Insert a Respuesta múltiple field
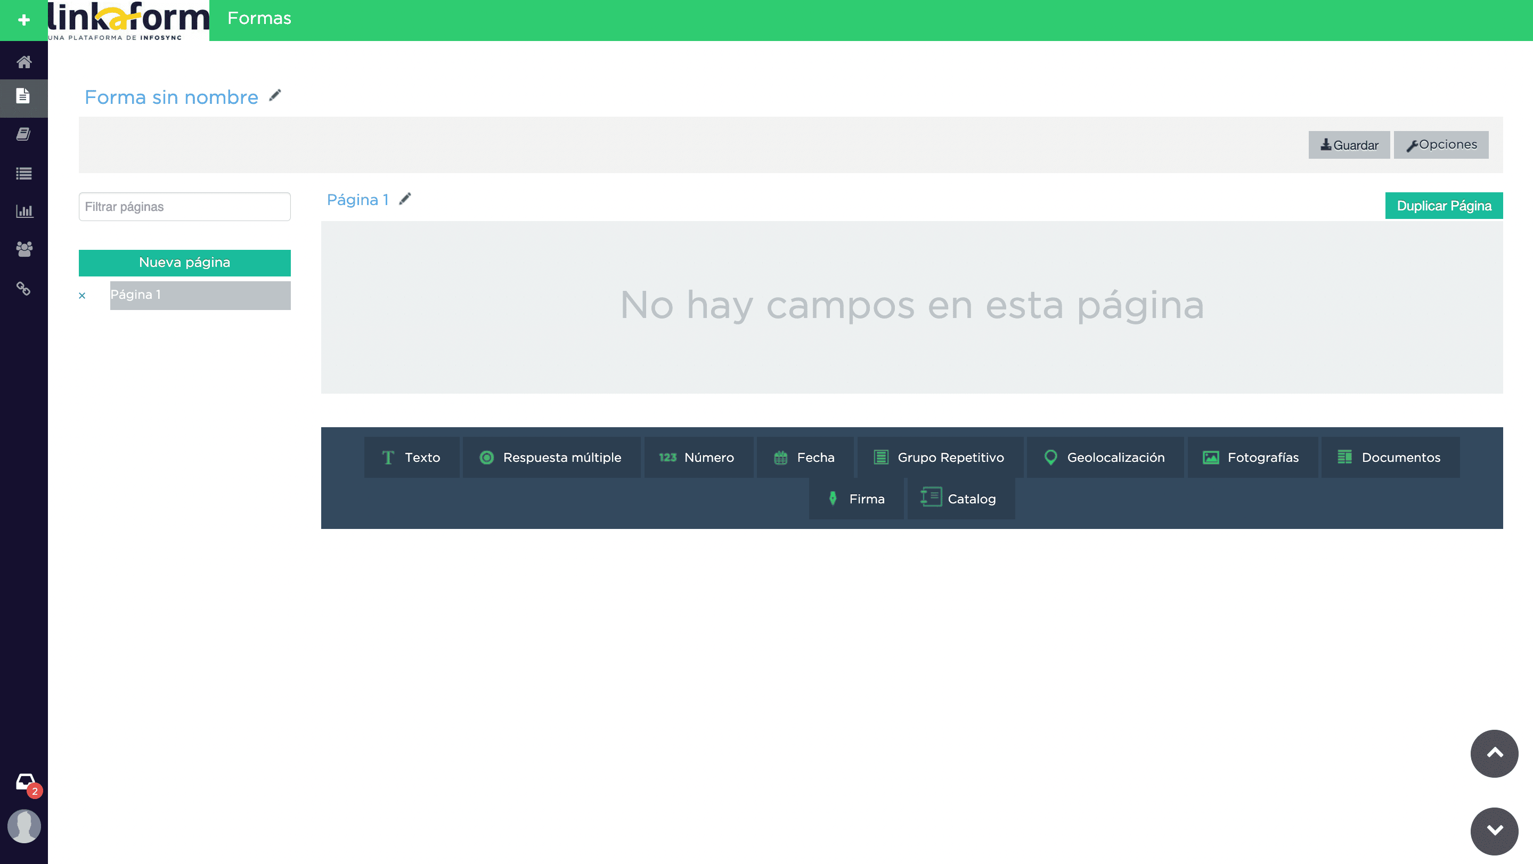The height and width of the screenshot is (864, 1533). click(551, 457)
